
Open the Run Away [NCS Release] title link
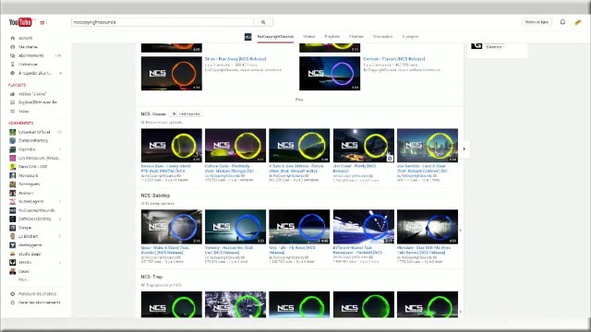point(235,59)
